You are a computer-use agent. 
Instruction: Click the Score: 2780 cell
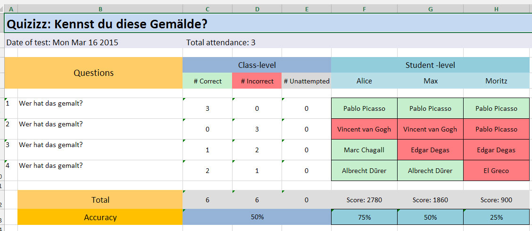(364, 200)
